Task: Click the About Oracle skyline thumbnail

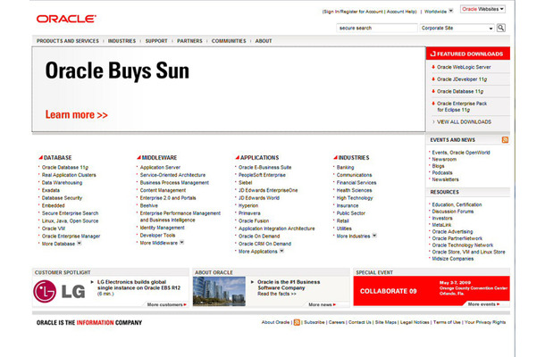Action: pos(219,291)
